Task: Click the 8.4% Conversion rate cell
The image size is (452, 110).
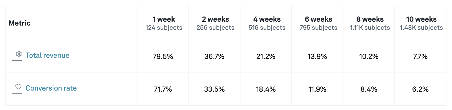Action: tap(369, 89)
